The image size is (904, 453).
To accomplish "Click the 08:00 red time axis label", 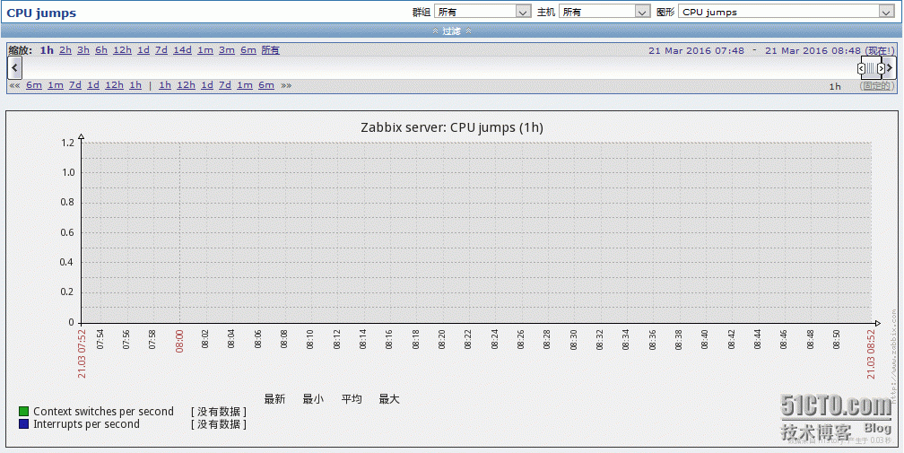I will tap(179, 341).
